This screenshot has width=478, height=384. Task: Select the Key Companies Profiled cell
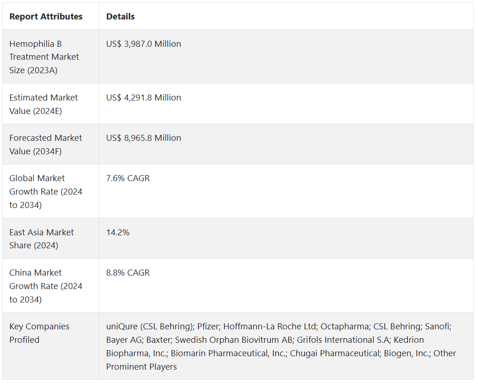pyautogui.click(x=39, y=333)
